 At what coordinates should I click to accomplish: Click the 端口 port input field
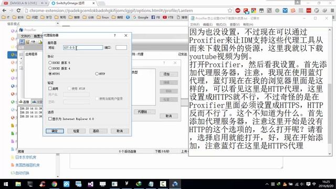point(121,48)
